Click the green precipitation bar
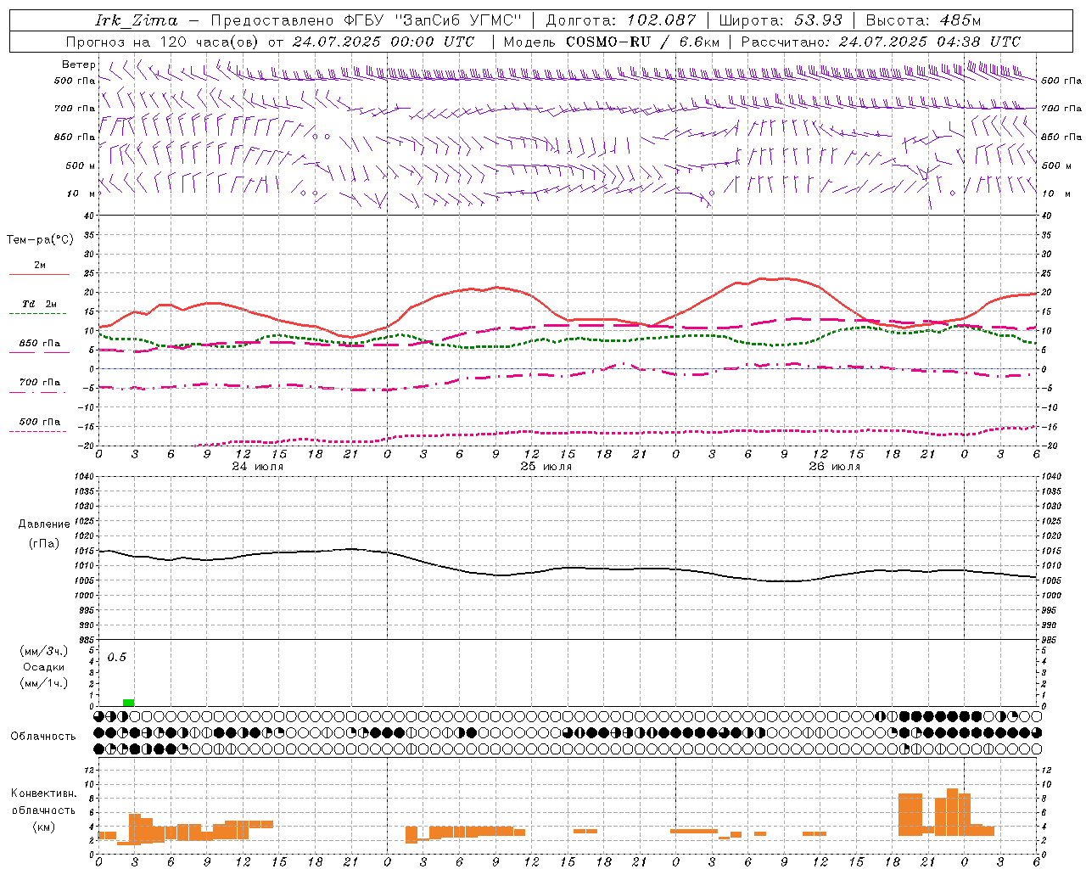This screenshot has height=869, width=1086. pyautogui.click(x=128, y=703)
